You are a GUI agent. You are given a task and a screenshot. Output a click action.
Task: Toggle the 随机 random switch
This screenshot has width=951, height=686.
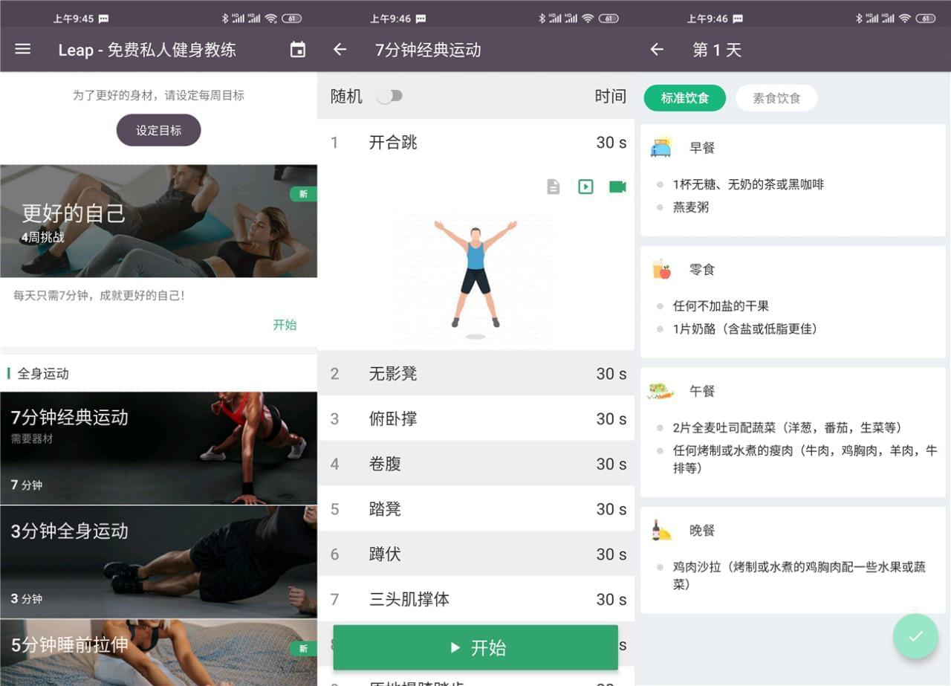click(x=389, y=96)
